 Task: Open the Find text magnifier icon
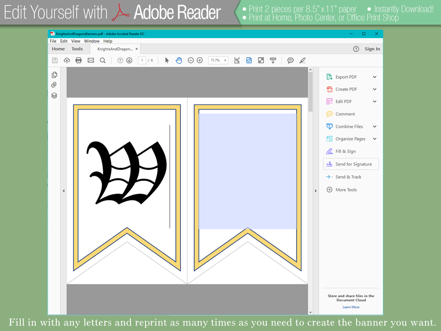102,60
